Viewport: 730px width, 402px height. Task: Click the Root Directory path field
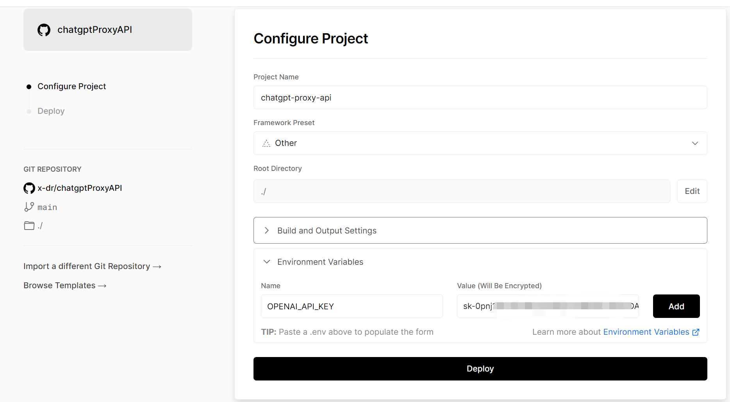click(462, 191)
